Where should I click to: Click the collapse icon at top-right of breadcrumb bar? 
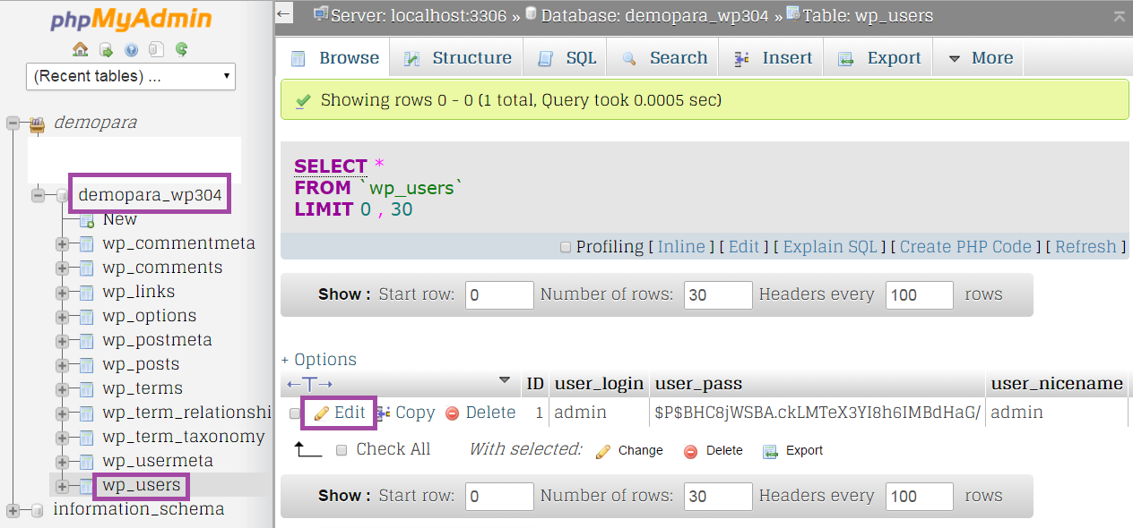pyautogui.click(x=1119, y=16)
